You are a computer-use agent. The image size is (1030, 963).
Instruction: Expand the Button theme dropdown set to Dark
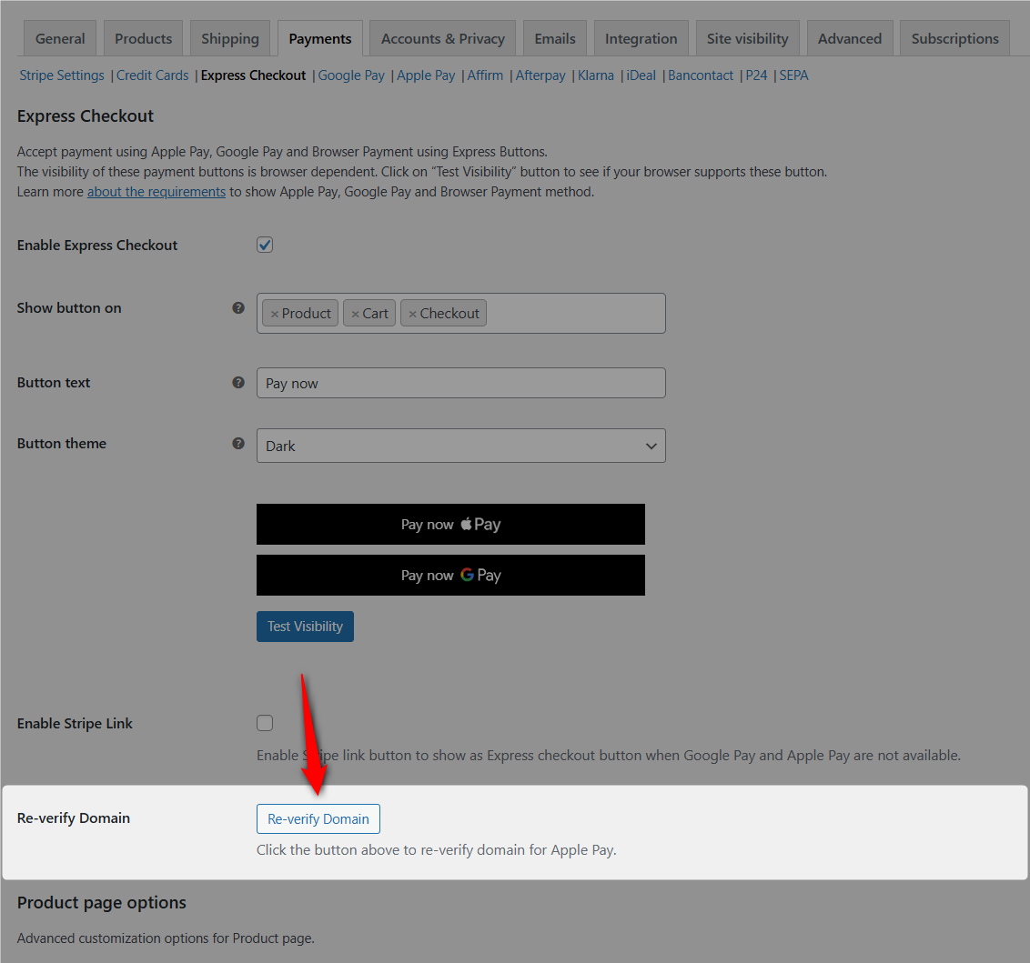point(461,446)
